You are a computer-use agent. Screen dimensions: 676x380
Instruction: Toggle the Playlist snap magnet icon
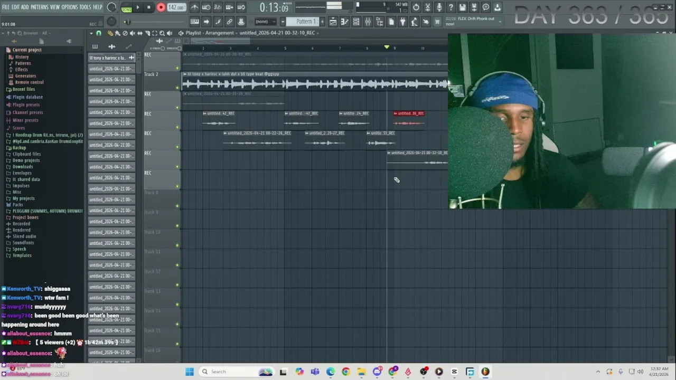pyautogui.click(x=98, y=33)
